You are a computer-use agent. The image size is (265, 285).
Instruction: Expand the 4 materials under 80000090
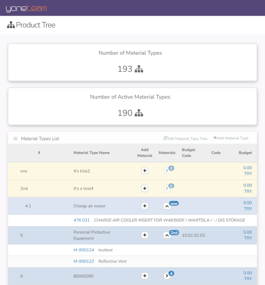point(167,276)
